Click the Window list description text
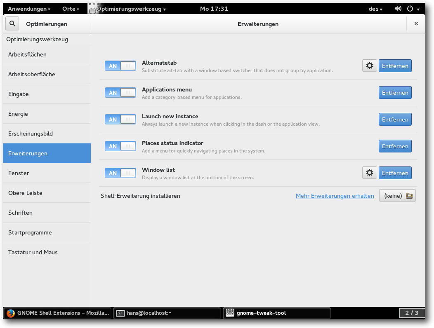This screenshot has width=434, height=328. tap(198, 178)
